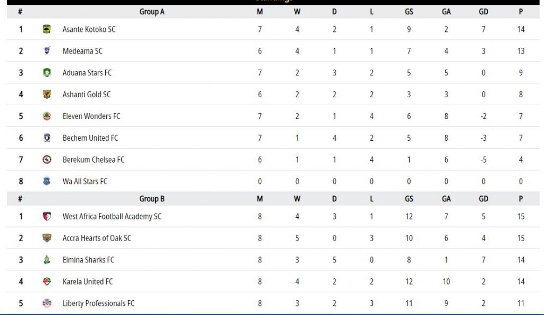Select the Elmina Sharks FC team name
Screen dimensions: 544x315
click(89, 260)
